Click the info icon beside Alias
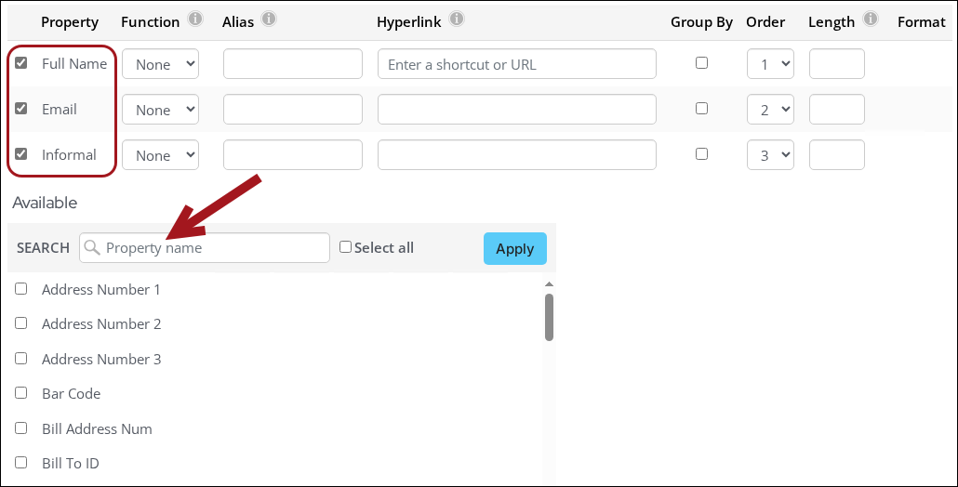 coord(269,20)
